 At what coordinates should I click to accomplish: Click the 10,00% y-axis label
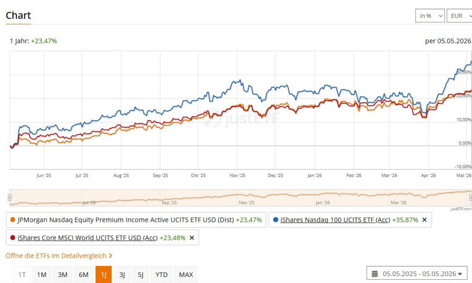coord(464,119)
